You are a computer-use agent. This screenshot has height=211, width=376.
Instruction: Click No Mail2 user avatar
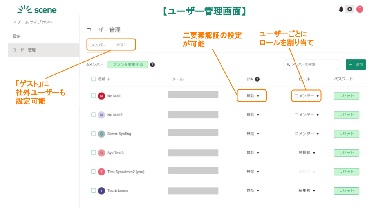pos(101,115)
